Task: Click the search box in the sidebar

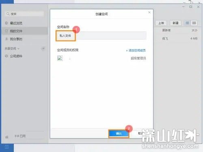Action: [25, 14]
